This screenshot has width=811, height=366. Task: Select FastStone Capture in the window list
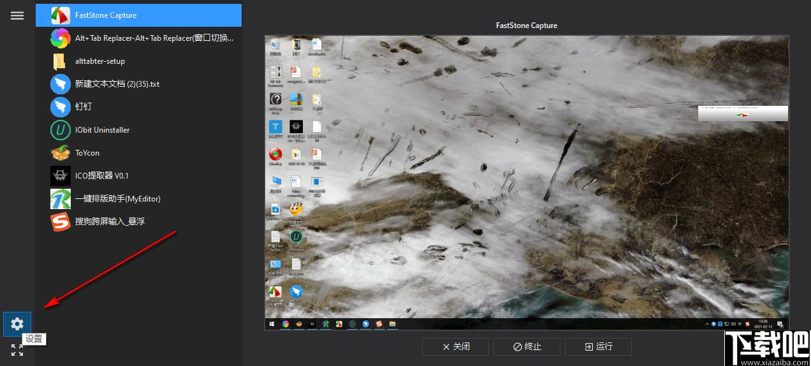point(138,15)
